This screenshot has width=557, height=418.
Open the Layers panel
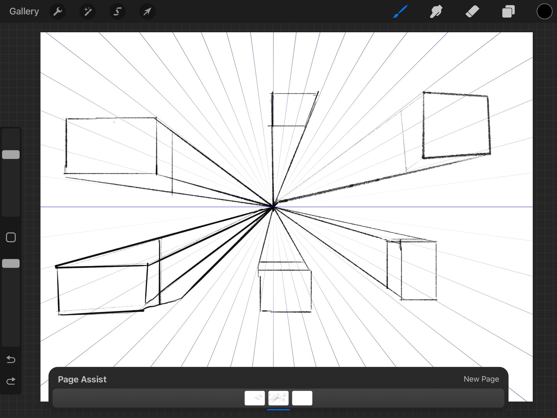(x=508, y=11)
